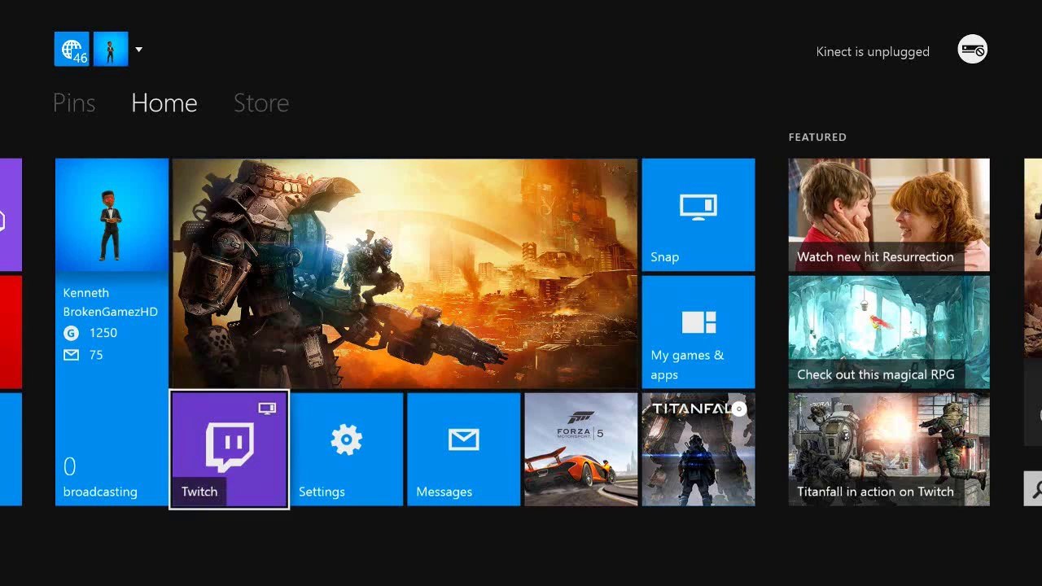Open the Messages envelope tile

point(464,449)
